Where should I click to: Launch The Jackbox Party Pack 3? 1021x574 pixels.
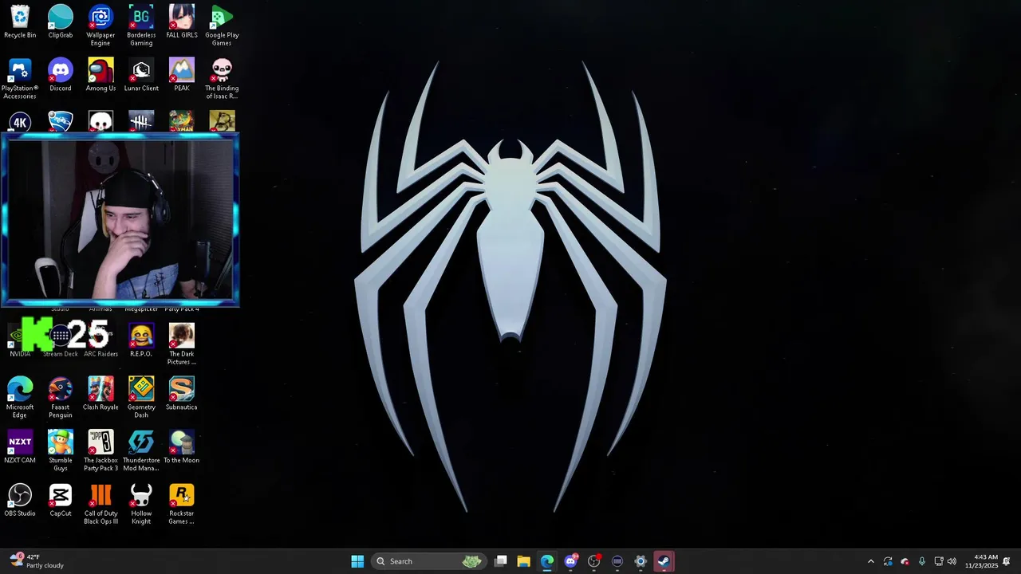pyautogui.click(x=101, y=450)
